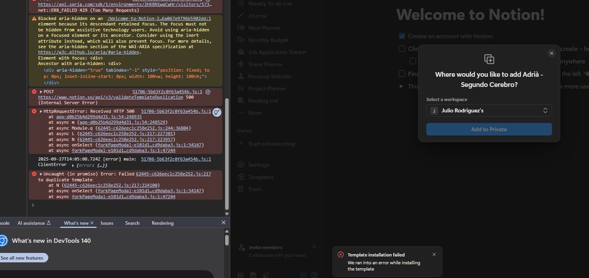
Task: Click See all new features button
Action: click(x=23, y=258)
